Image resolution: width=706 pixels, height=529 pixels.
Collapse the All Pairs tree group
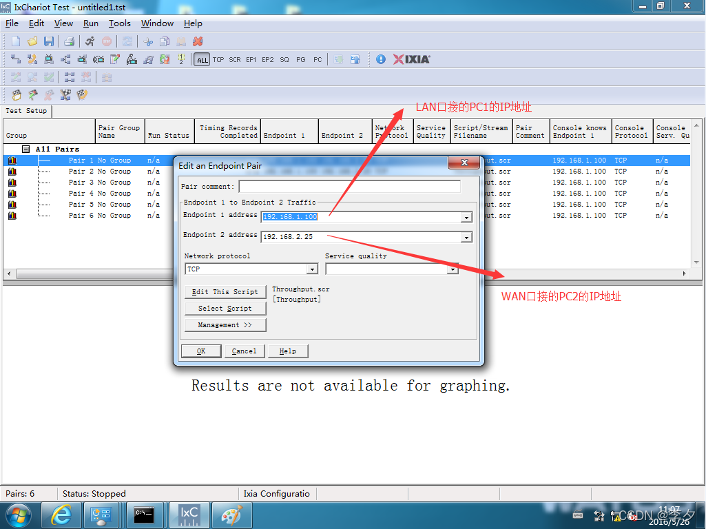[x=26, y=149]
